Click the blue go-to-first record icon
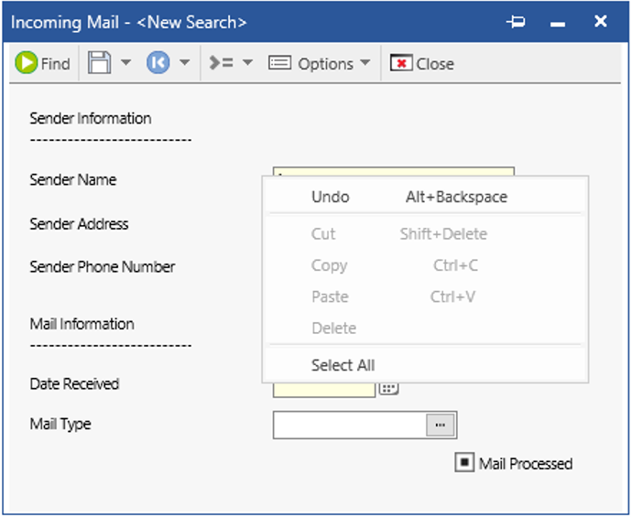The width and height of the screenshot is (632, 517). 158,62
